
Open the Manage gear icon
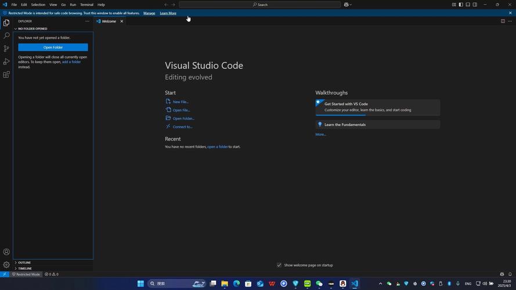[x=6, y=264]
